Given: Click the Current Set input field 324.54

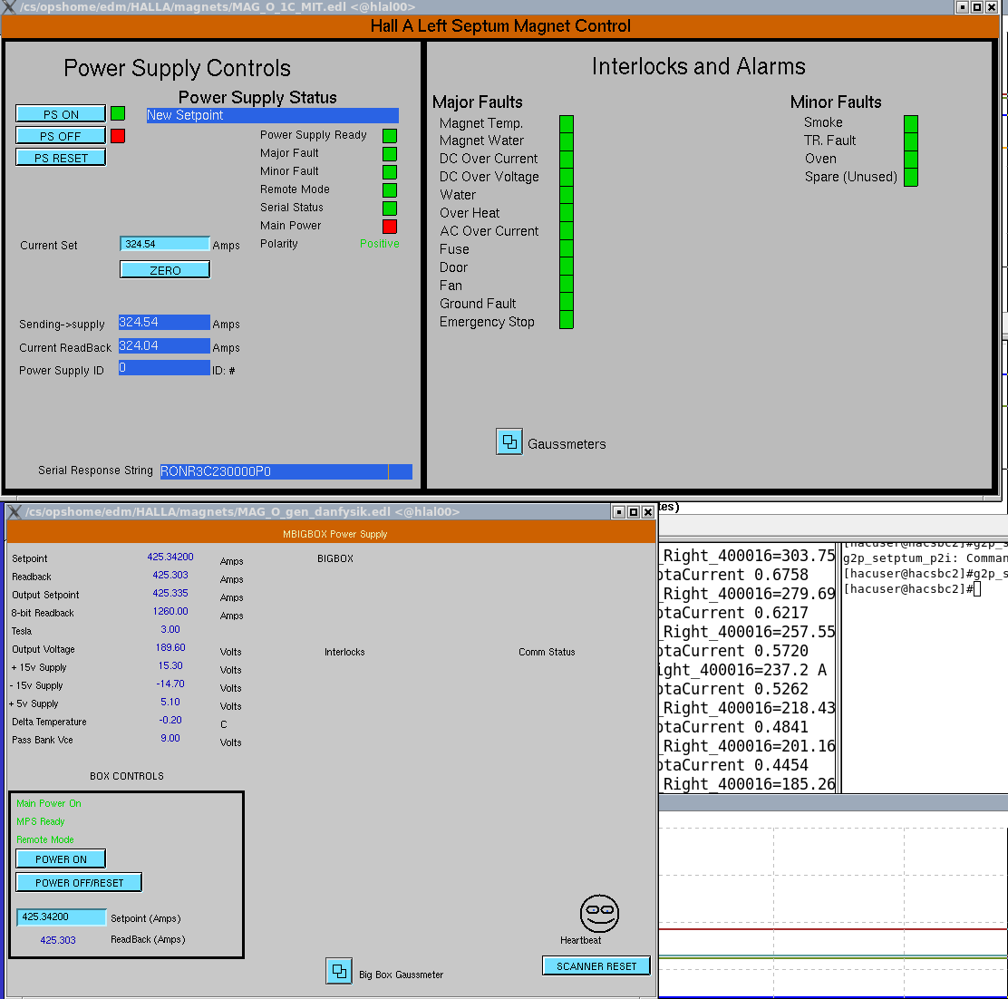Looking at the screenshot, I should (x=165, y=244).
